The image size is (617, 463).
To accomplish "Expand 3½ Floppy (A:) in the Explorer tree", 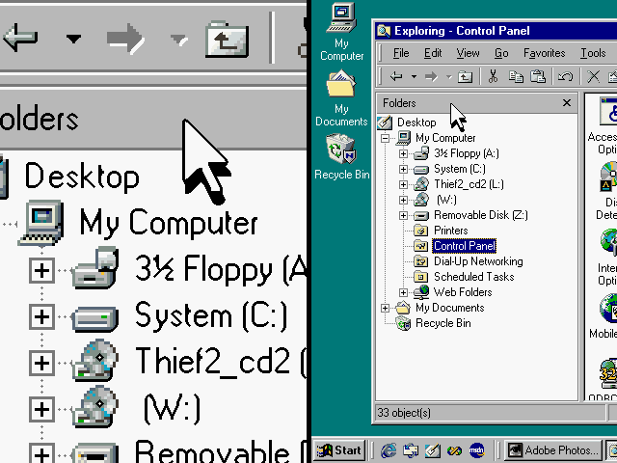I will [403, 153].
